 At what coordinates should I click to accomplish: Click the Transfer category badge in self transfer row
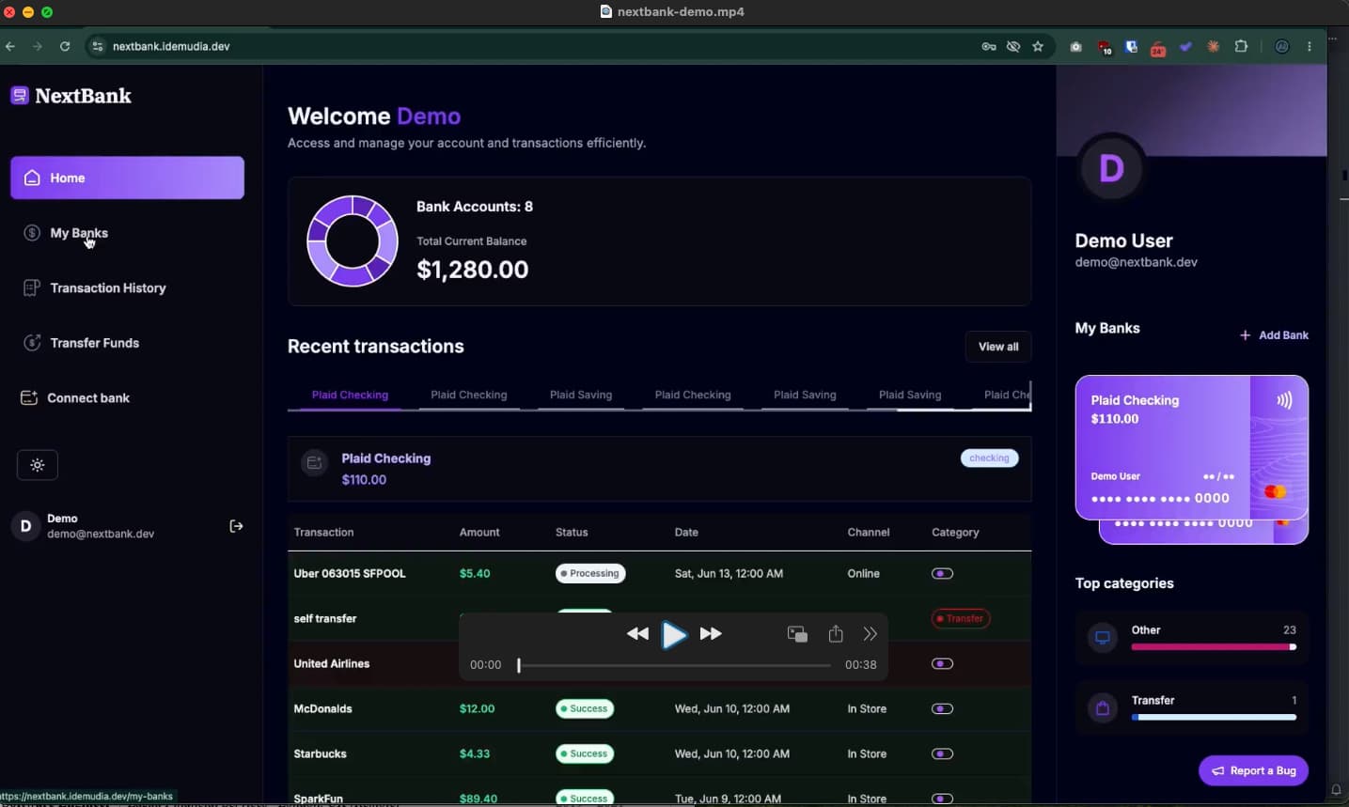point(960,618)
